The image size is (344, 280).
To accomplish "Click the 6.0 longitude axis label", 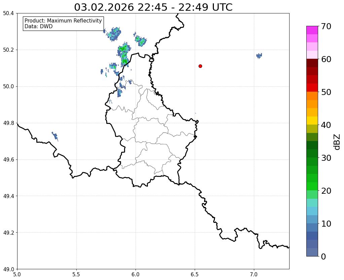I will pos(136,274).
